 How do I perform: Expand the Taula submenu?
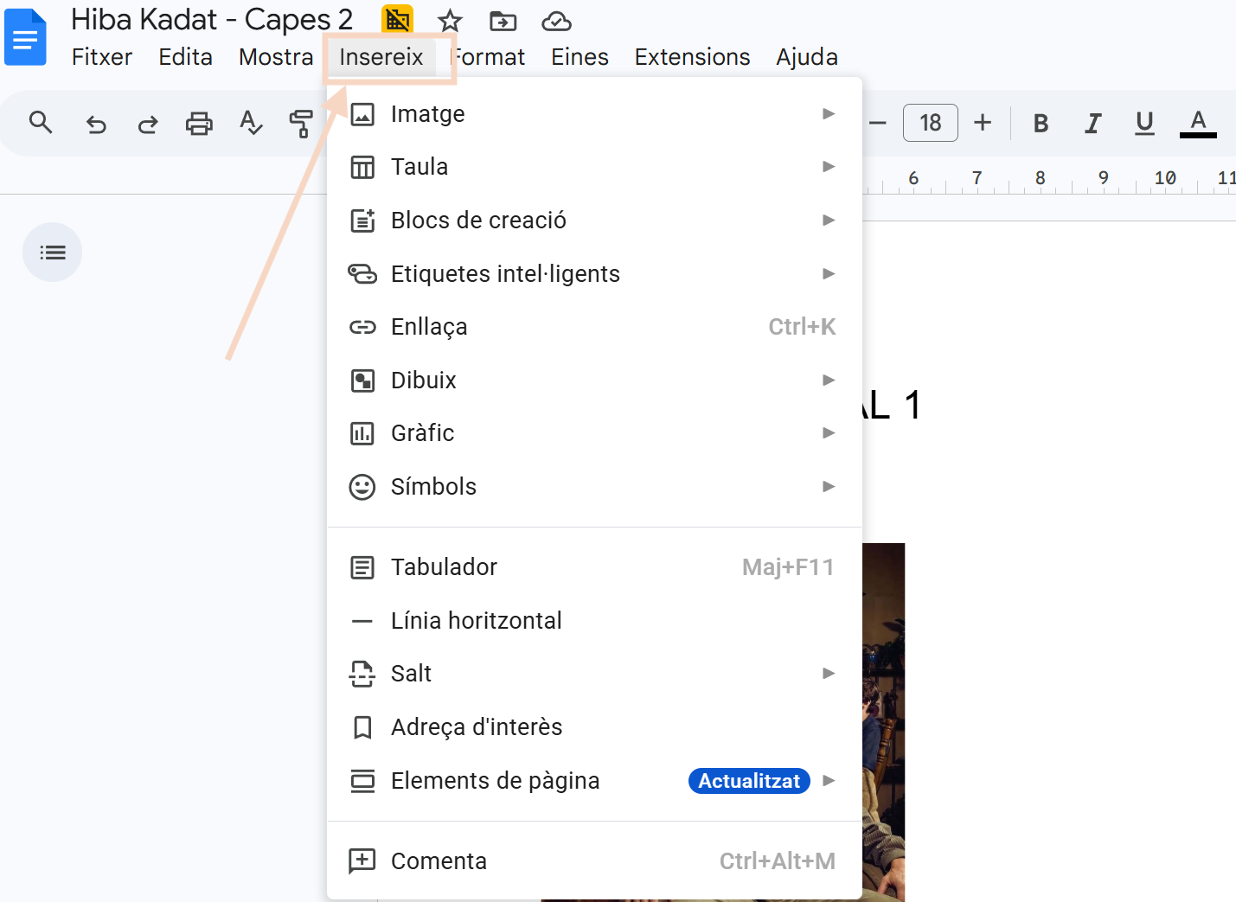click(594, 167)
